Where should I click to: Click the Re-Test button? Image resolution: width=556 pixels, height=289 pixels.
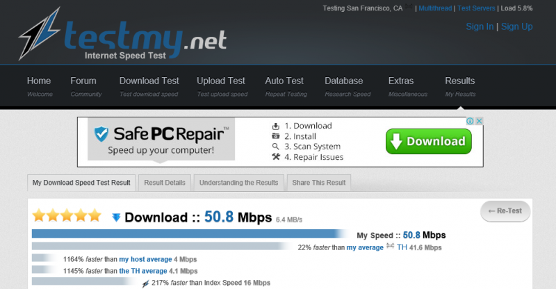coord(505,211)
